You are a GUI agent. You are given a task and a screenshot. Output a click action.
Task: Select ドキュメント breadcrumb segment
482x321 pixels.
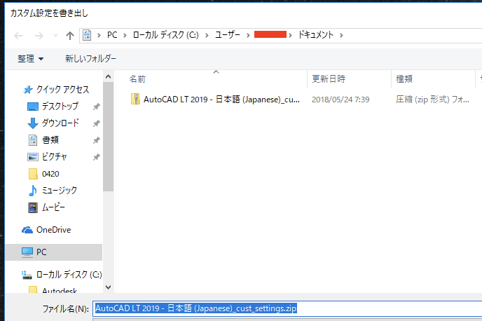click(316, 35)
